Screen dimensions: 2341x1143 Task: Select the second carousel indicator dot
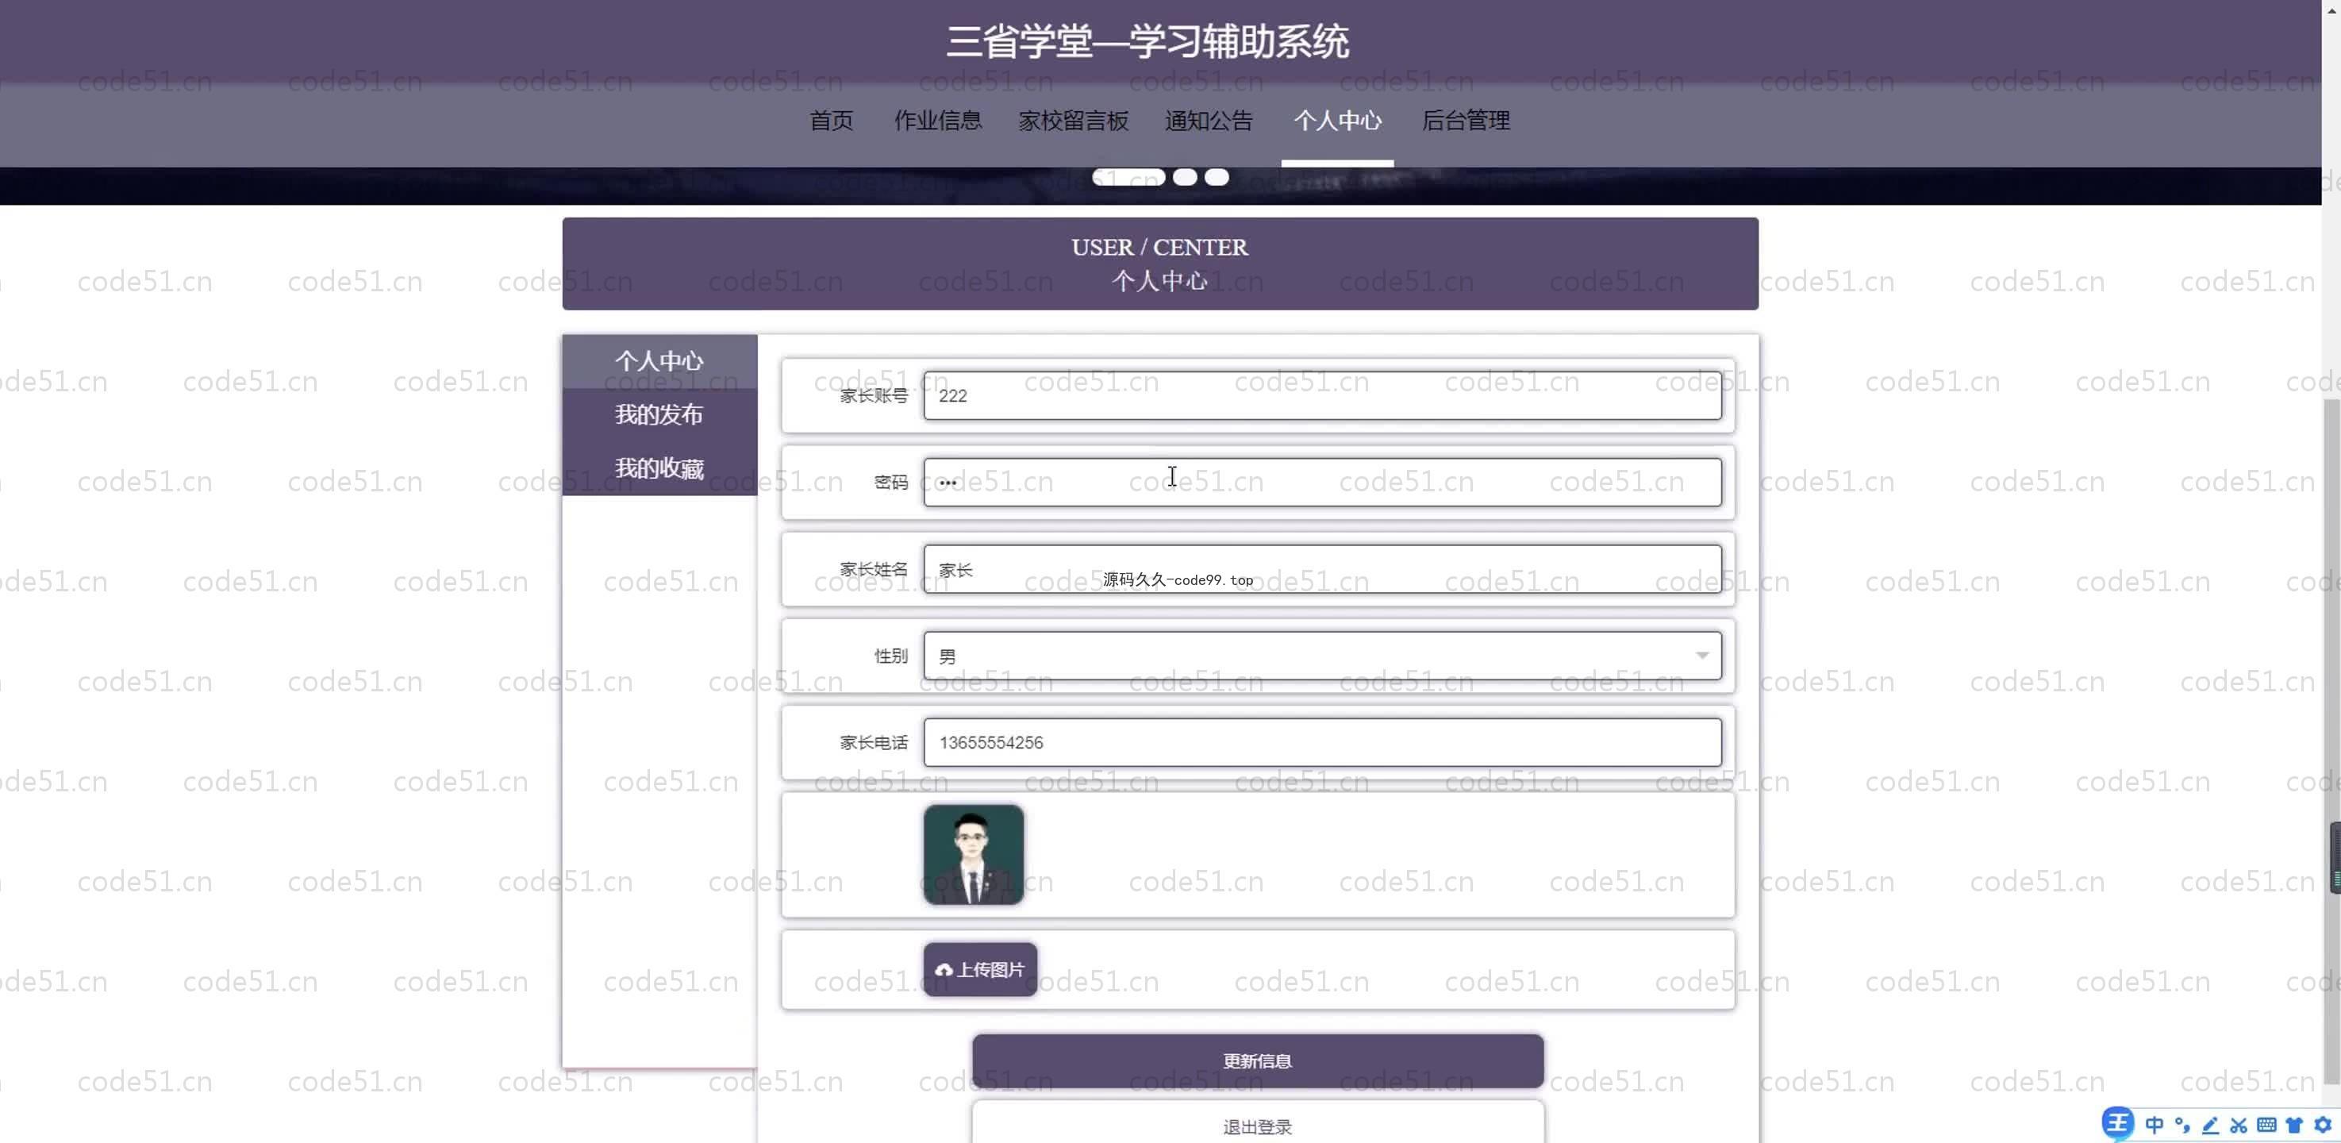tap(1184, 177)
